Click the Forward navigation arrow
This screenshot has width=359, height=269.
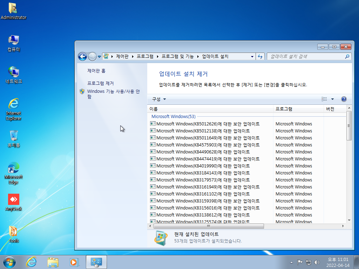pos(92,56)
